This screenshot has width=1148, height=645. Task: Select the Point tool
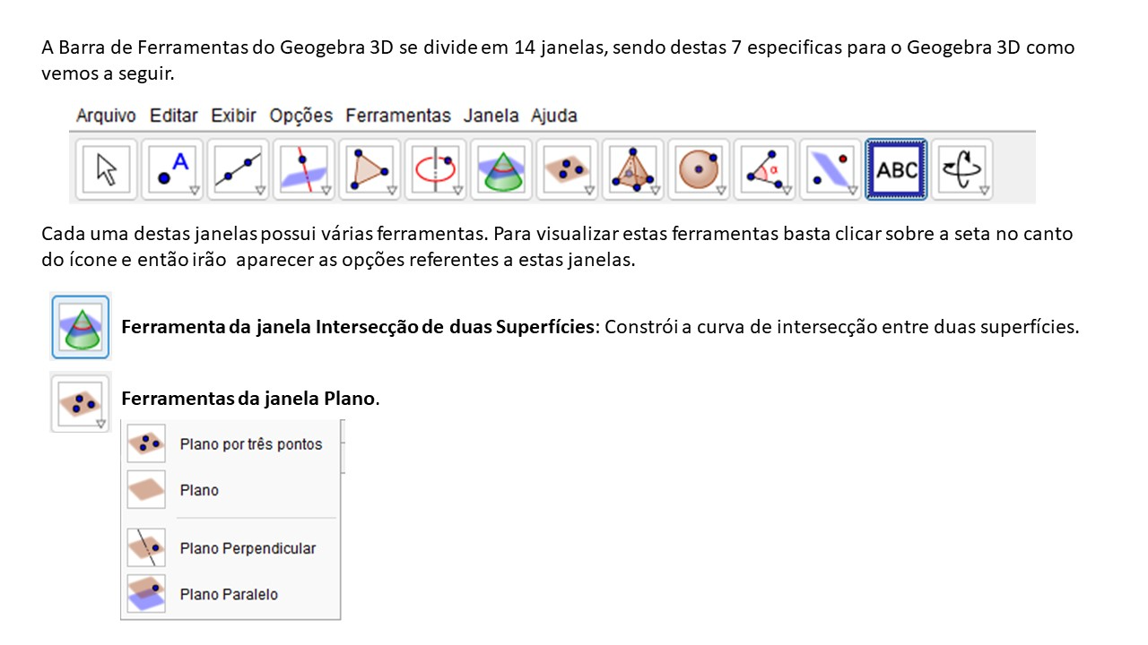(172, 168)
